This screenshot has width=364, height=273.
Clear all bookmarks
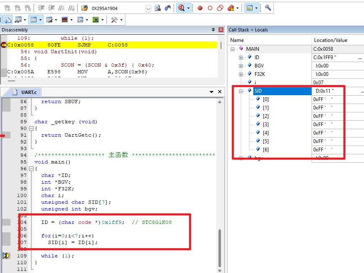coord(28,8)
